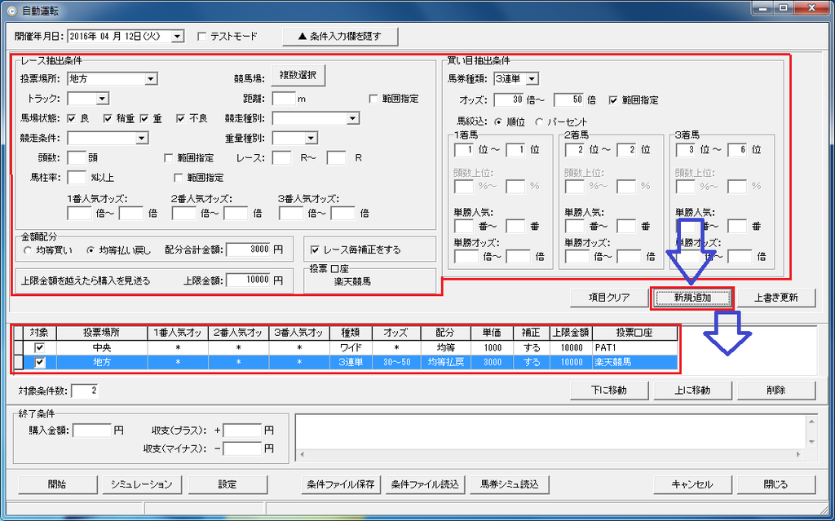Check 範囲指定 next to the 馬柱率 field
The image size is (835, 521).
(179, 178)
